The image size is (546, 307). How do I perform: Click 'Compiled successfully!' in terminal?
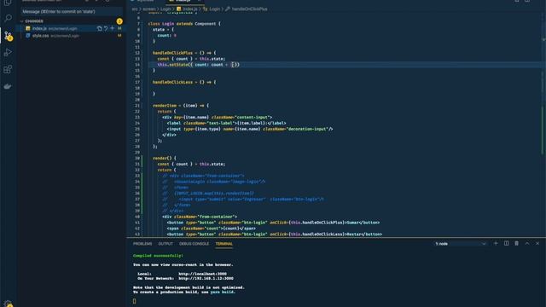tap(158, 256)
